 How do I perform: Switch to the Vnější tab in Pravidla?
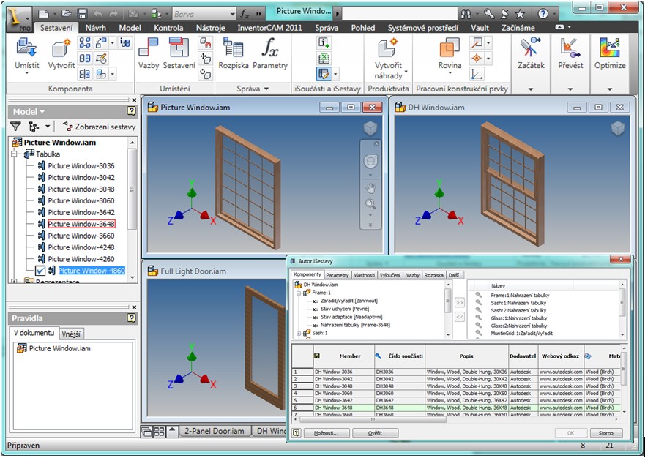point(71,334)
